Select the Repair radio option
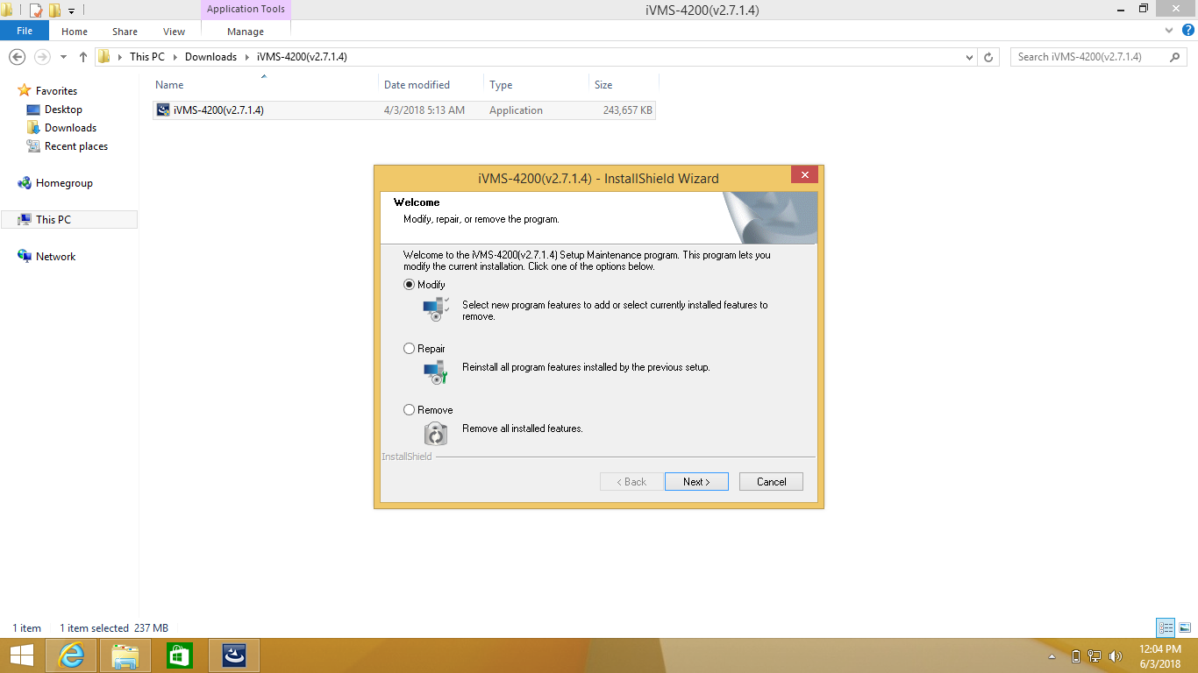1198x673 pixels. [x=409, y=349]
